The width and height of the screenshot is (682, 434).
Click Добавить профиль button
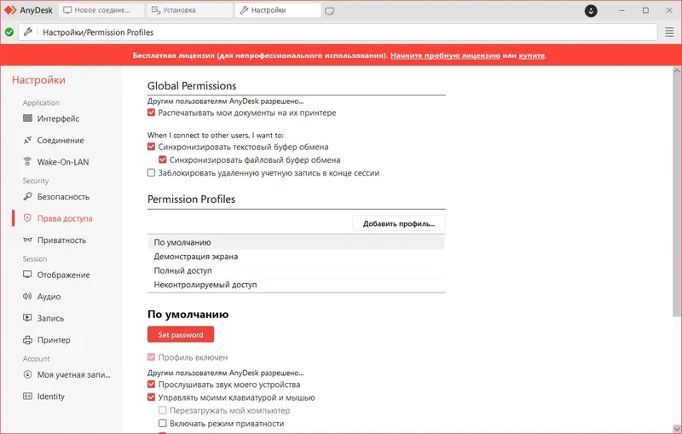click(398, 224)
